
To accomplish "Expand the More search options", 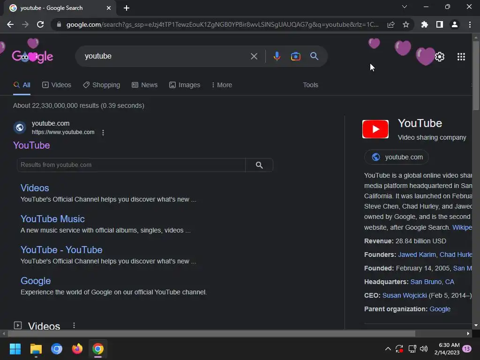I will coord(222,85).
